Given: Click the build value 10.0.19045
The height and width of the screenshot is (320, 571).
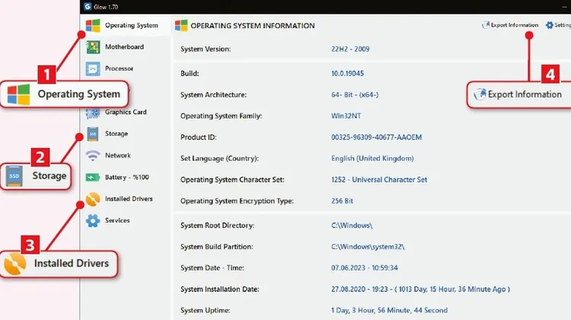Looking at the screenshot, I should pyautogui.click(x=347, y=74).
